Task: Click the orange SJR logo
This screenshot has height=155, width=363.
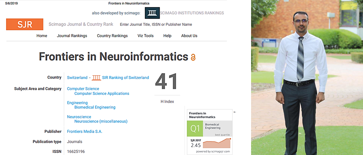Action: tap(25, 25)
